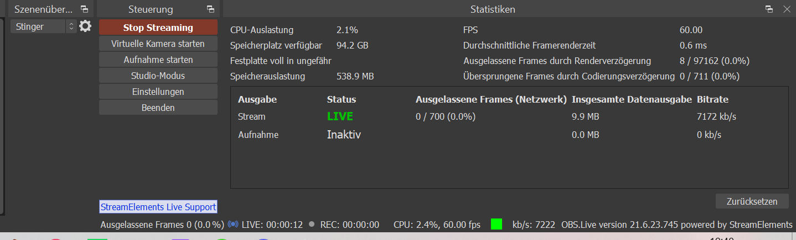Screen dimensions: 796x240
Task: Click the Ausgabe column header
Action: 257,100
